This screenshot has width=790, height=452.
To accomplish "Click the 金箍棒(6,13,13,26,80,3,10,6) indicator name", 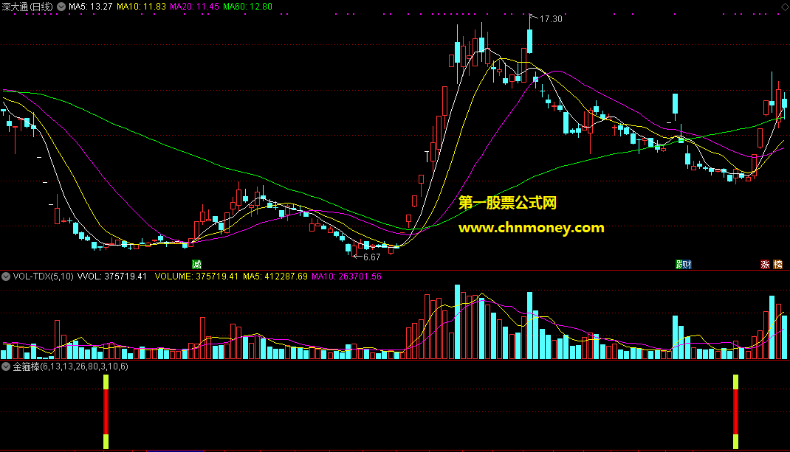I will click(71, 366).
